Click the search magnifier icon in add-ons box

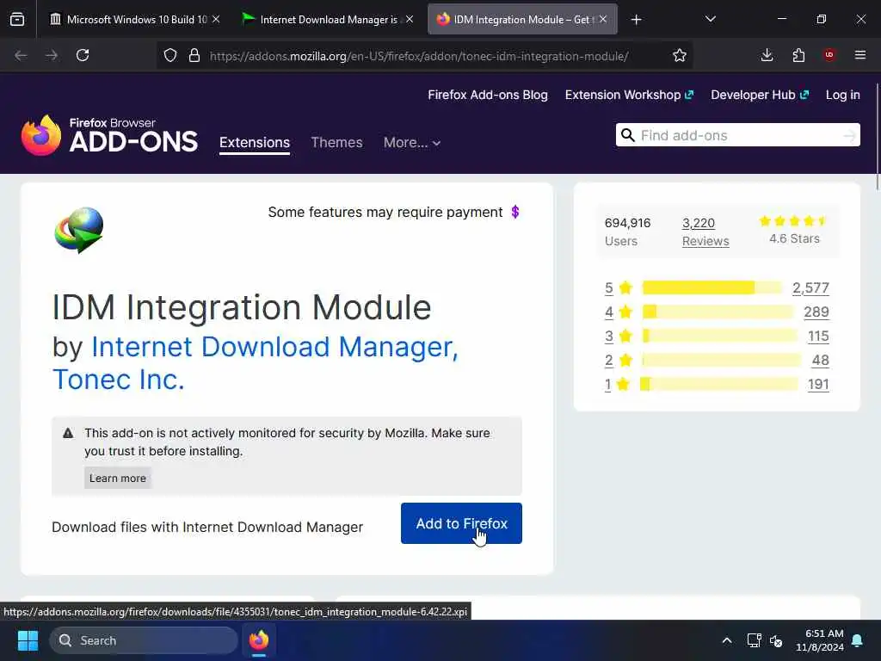628,135
